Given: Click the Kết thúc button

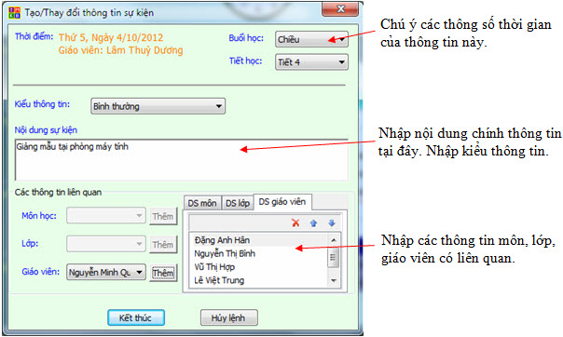Looking at the screenshot, I should point(136,317).
